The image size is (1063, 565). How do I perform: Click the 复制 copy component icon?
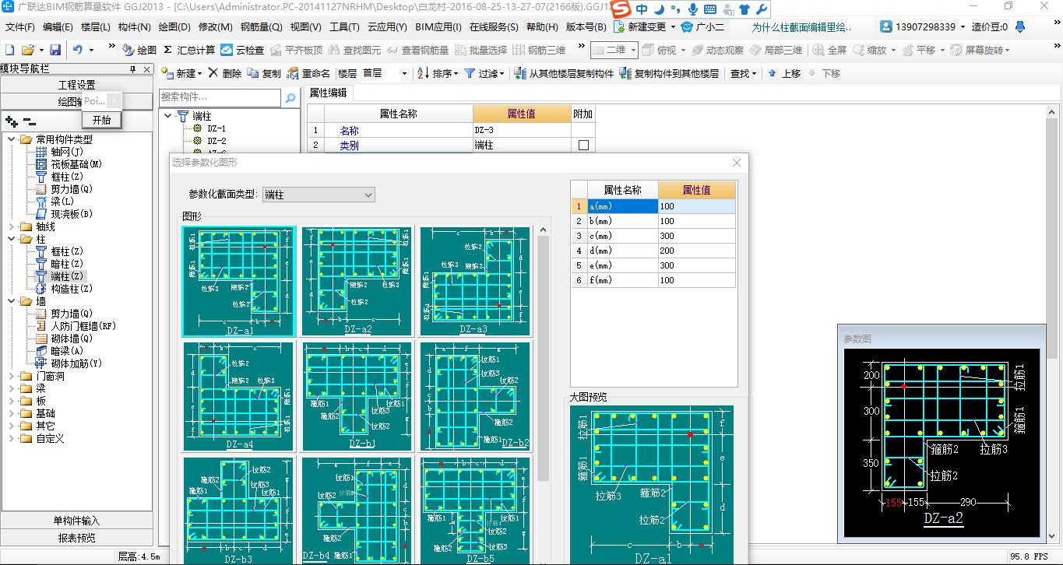pyautogui.click(x=264, y=73)
